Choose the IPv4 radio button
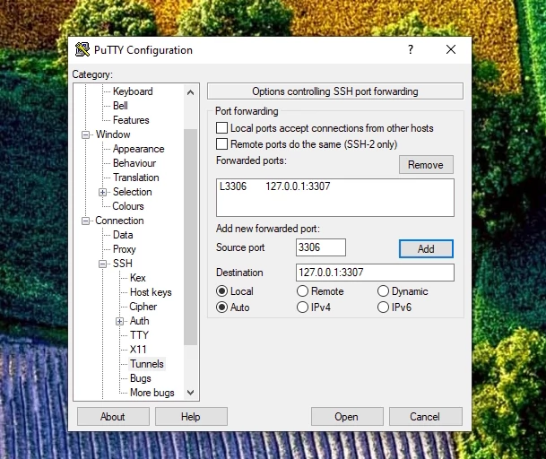Image resolution: width=546 pixels, height=459 pixels. click(x=302, y=307)
